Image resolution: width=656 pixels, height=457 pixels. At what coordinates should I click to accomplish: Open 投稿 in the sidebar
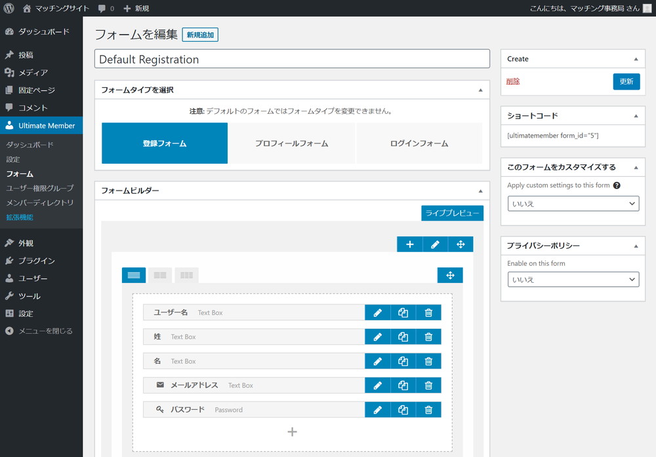[x=41, y=55]
